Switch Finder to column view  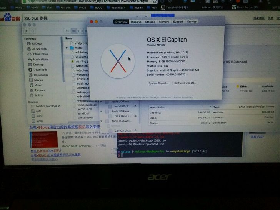[x=80, y=31]
